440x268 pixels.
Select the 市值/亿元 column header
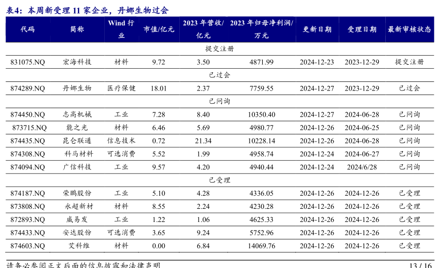(158, 29)
